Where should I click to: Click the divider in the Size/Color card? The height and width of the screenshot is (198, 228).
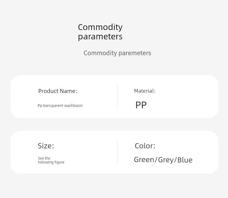tap(117, 151)
